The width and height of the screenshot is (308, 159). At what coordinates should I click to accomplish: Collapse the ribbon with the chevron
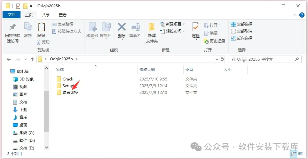pyautogui.click(x=295, y=15)
